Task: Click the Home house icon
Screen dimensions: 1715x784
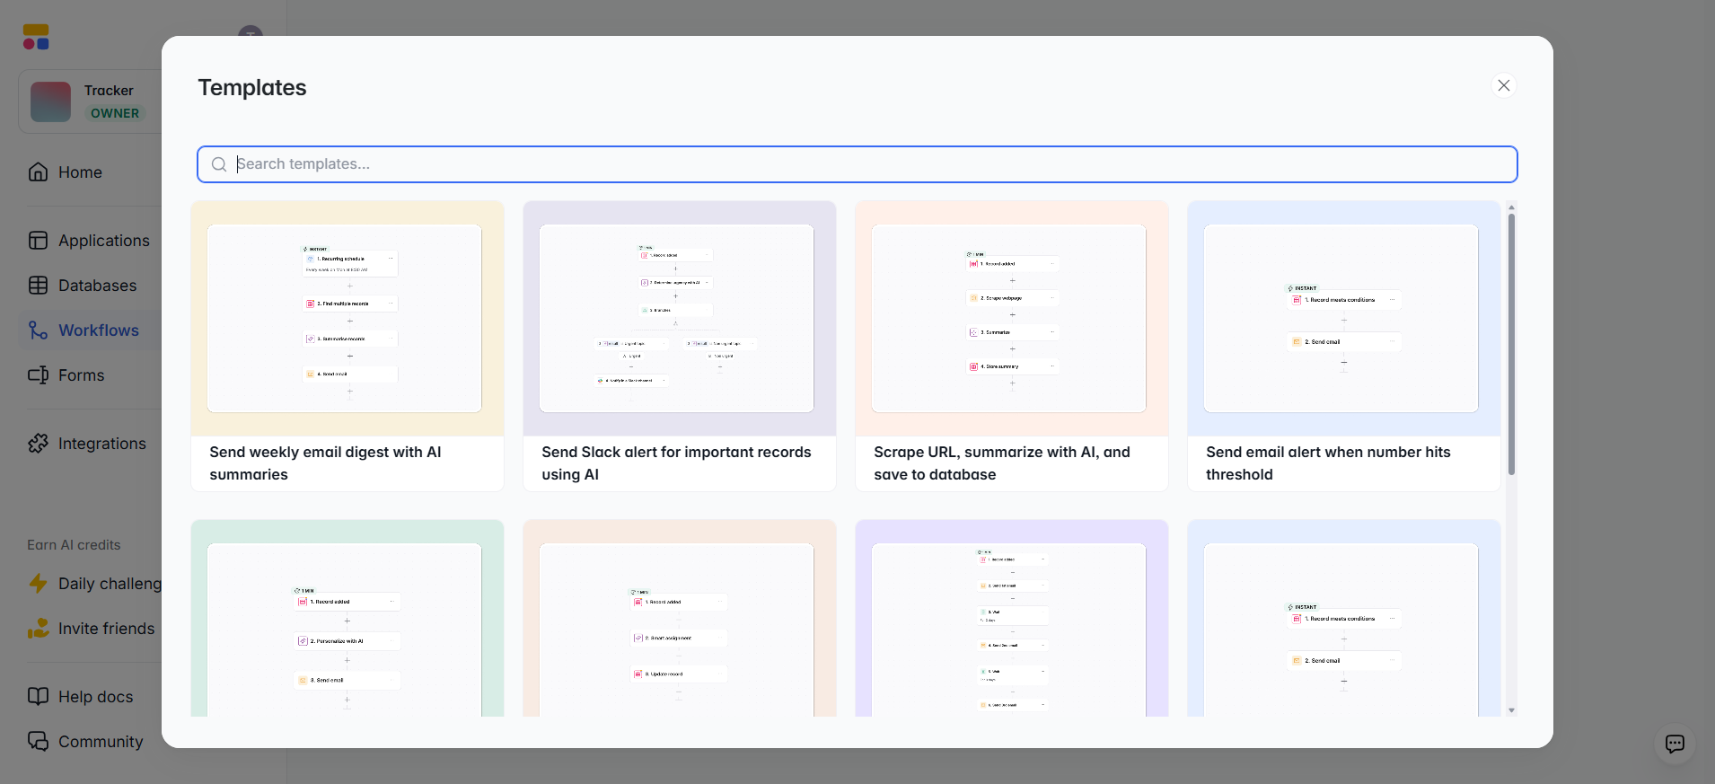Action: tap(38, 172)
